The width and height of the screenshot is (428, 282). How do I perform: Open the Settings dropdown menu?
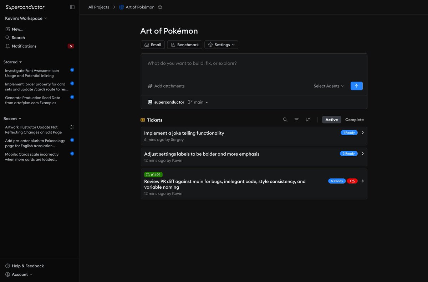(x=221, y=45)
